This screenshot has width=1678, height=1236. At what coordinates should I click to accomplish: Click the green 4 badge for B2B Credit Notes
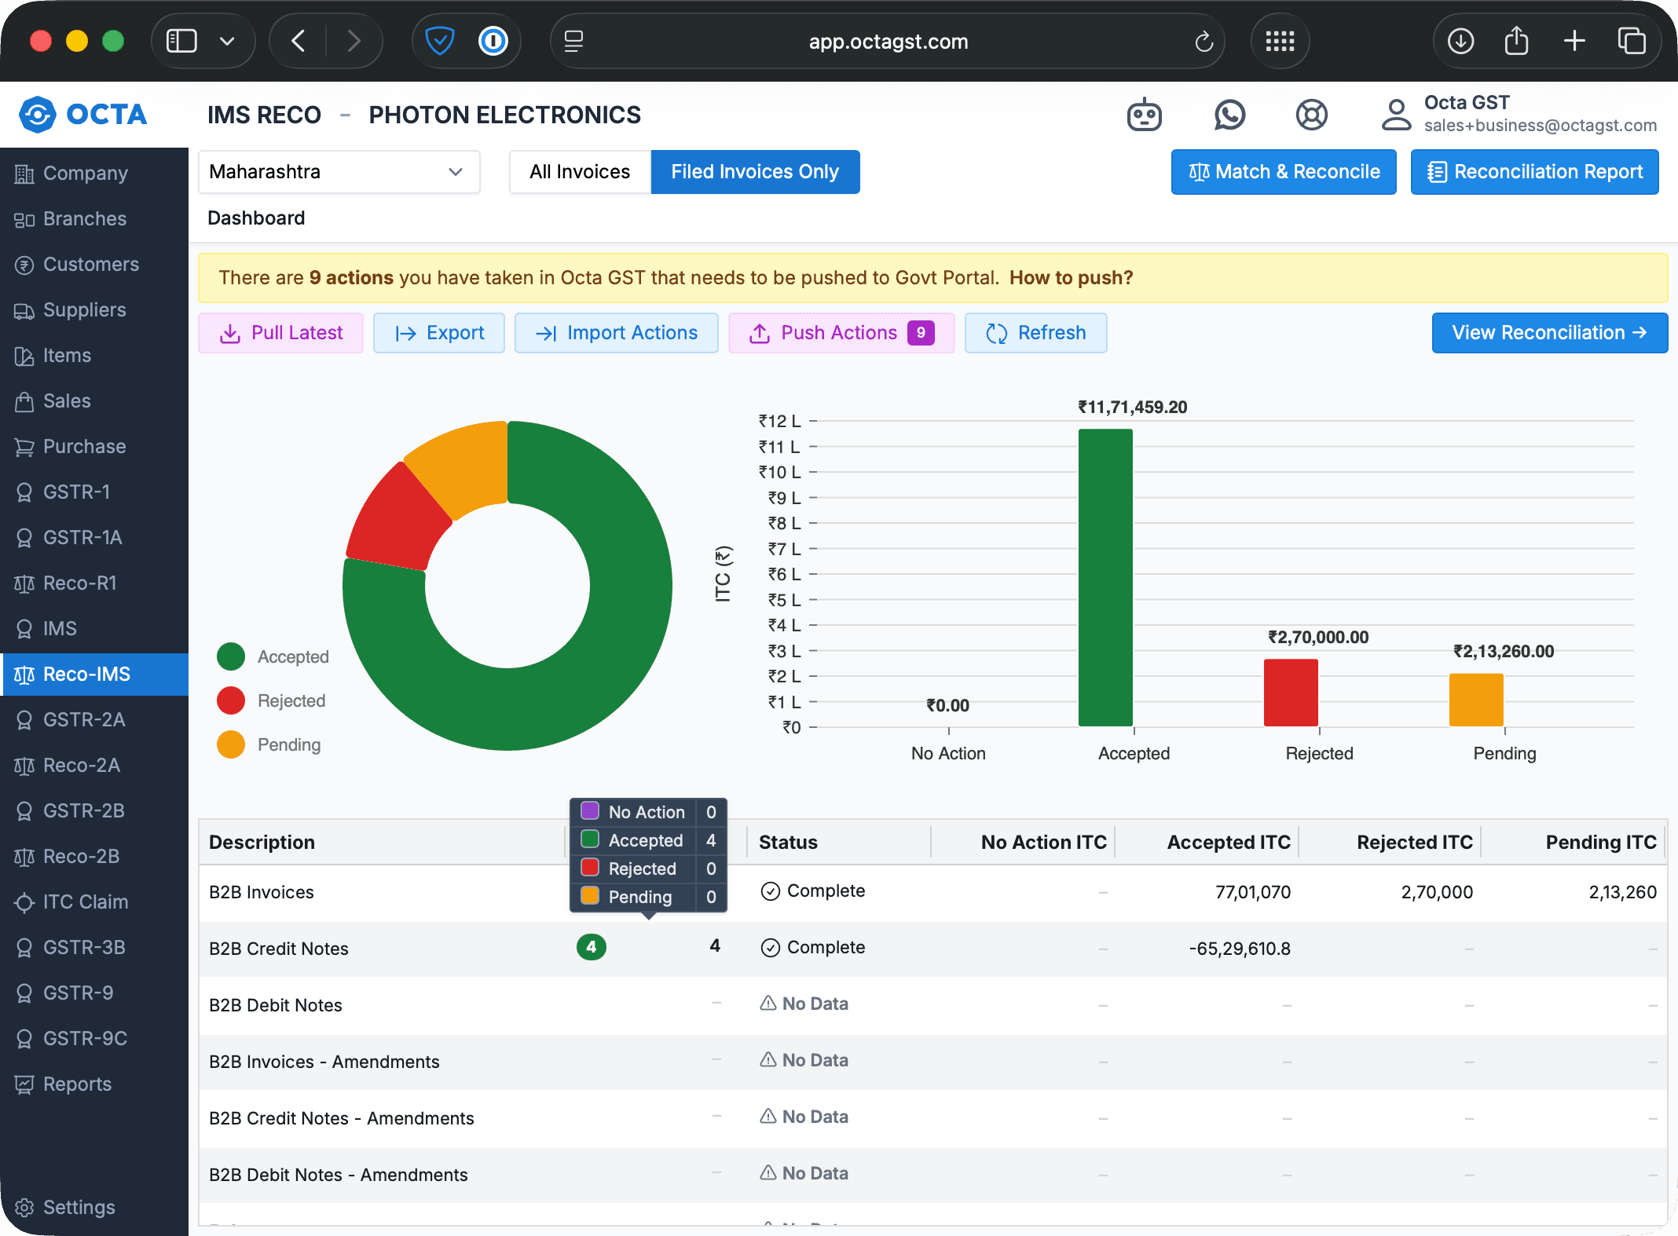[x=591, y=947]
